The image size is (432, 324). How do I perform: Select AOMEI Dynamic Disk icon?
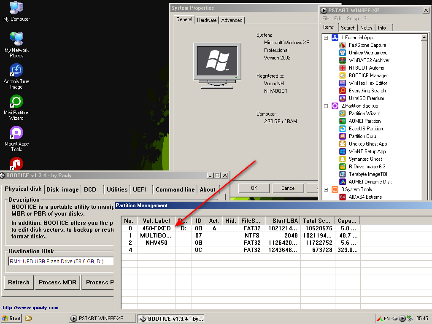point(342,182)
